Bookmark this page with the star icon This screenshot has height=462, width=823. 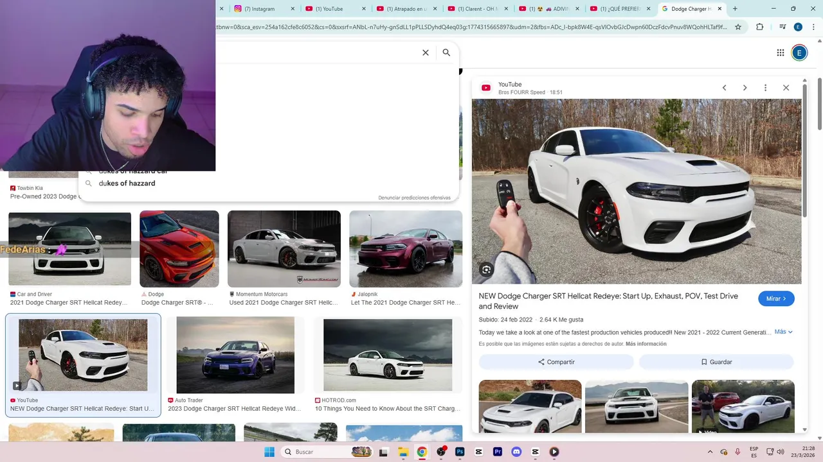(738, 27)
